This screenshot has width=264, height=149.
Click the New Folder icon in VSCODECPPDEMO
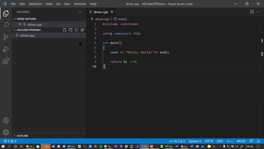click(x=71, y=30)
